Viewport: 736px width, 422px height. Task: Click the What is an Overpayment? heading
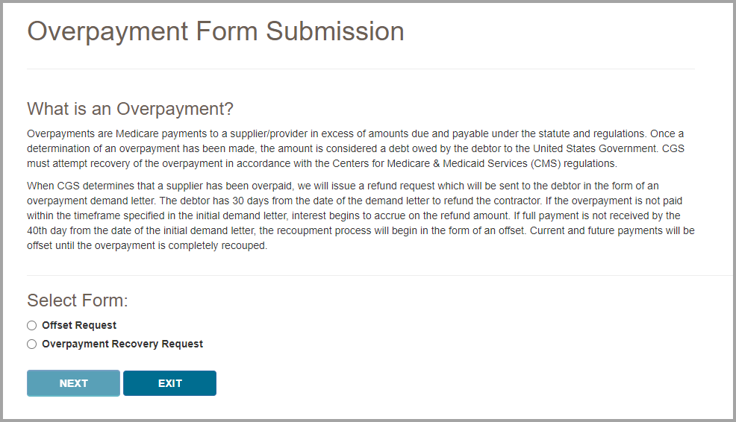click(x=131, y=109)
